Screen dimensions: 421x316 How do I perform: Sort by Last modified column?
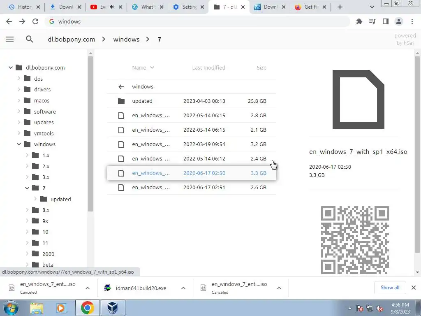[208, 68]
